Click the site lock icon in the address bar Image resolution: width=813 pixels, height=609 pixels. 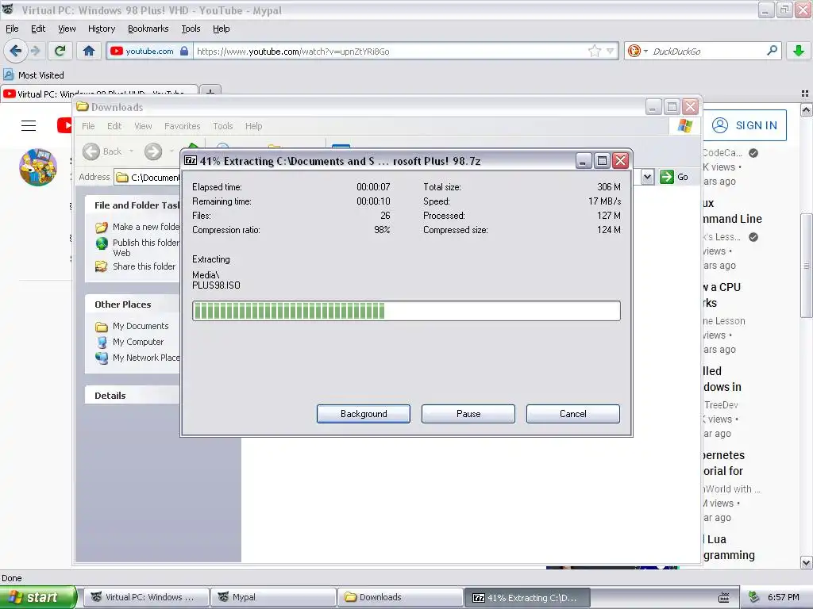click(184, 51)
